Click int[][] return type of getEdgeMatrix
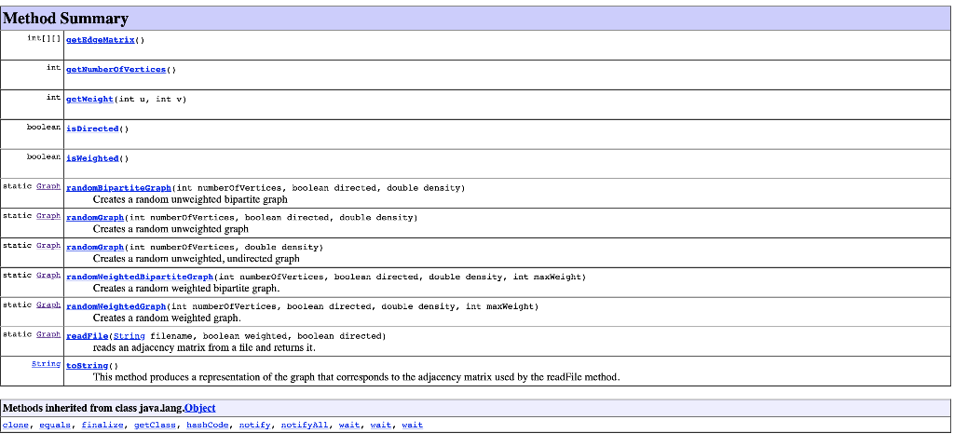Image resolution: width=954 pixels, height=447 pixels. 45,38
